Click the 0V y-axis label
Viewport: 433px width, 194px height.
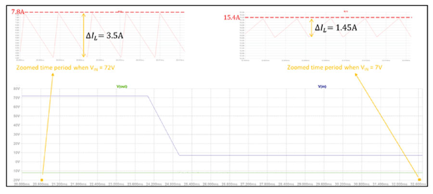click(17, 162)
